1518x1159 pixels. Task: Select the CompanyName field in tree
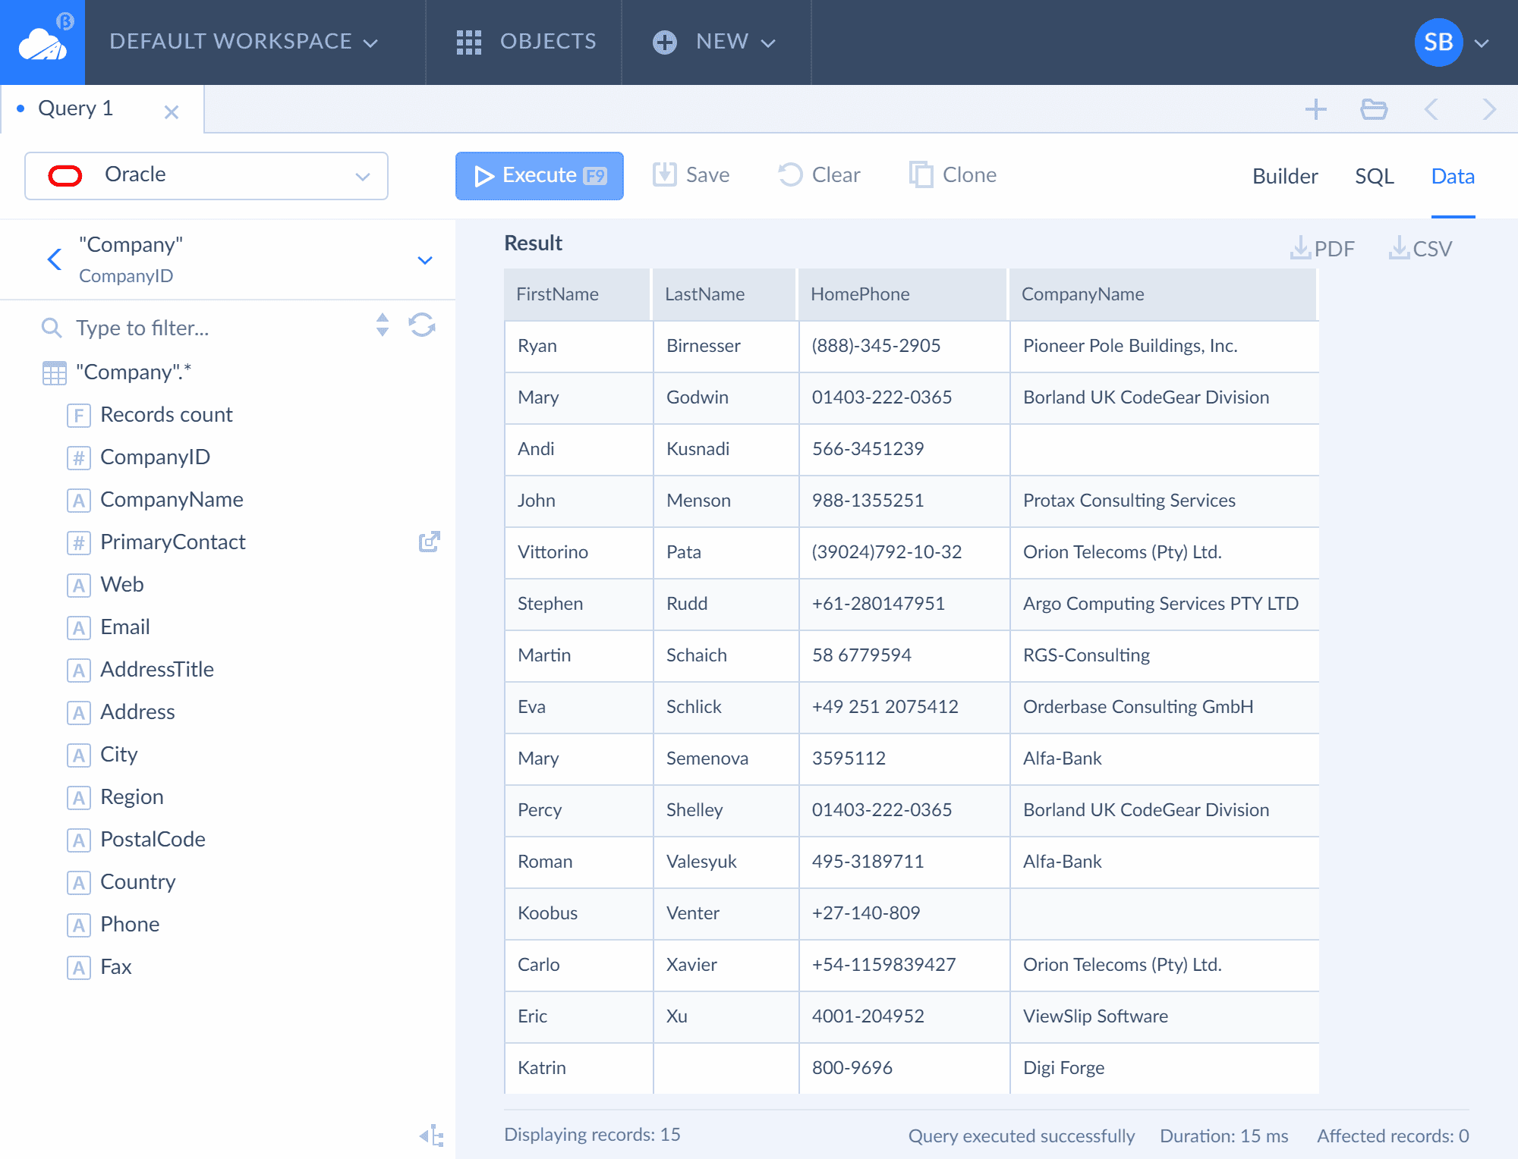[x=172, y=500]
